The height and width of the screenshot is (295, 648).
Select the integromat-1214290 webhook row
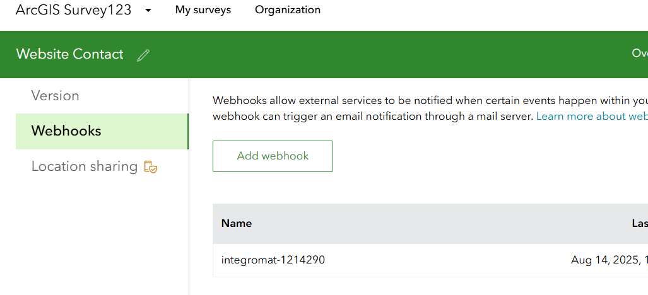coord(430,260)
